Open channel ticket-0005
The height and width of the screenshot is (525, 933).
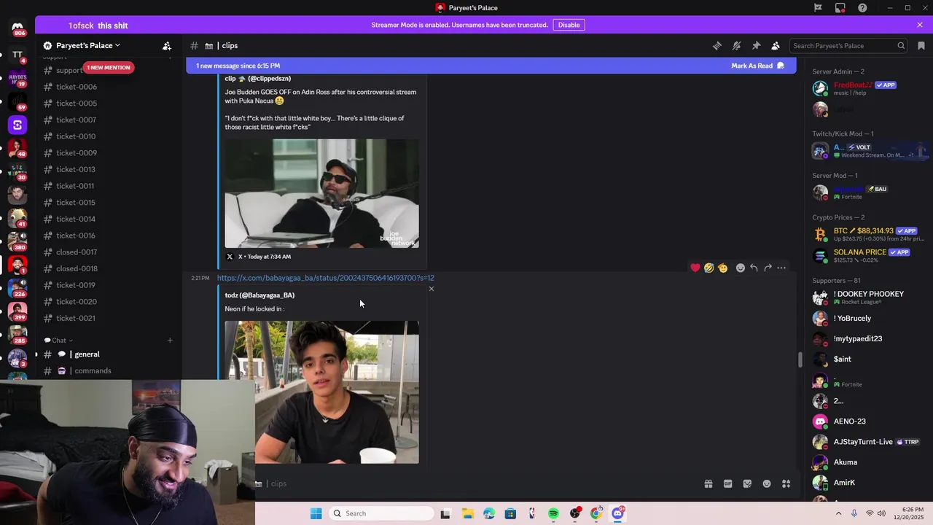pyautogui.click(x=77, y=104)
